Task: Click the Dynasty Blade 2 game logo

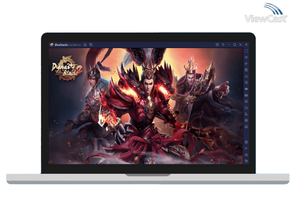Action: coord(67,68)
